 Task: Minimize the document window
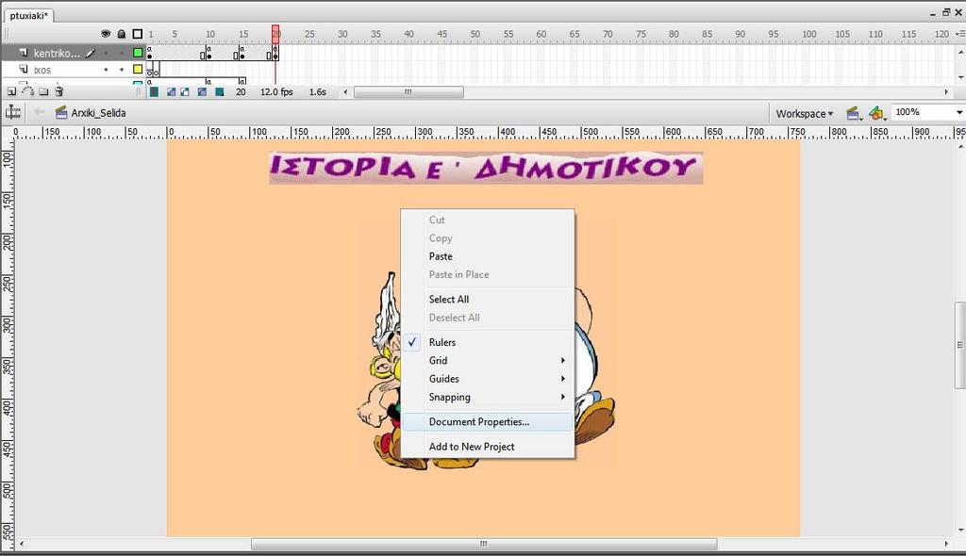click(x=933, y=13)
